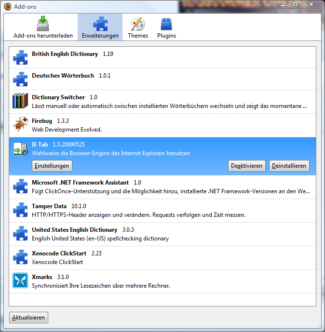This screenshot has width=325, height=332.
Task: Click the .NET Framework Assistant puzzle icon
Action: (x=20, y=186)
